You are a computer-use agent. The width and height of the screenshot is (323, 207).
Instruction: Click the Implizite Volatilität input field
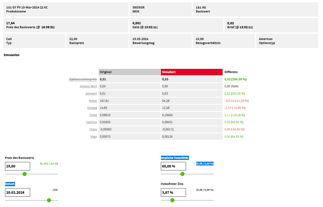[173, 166]
